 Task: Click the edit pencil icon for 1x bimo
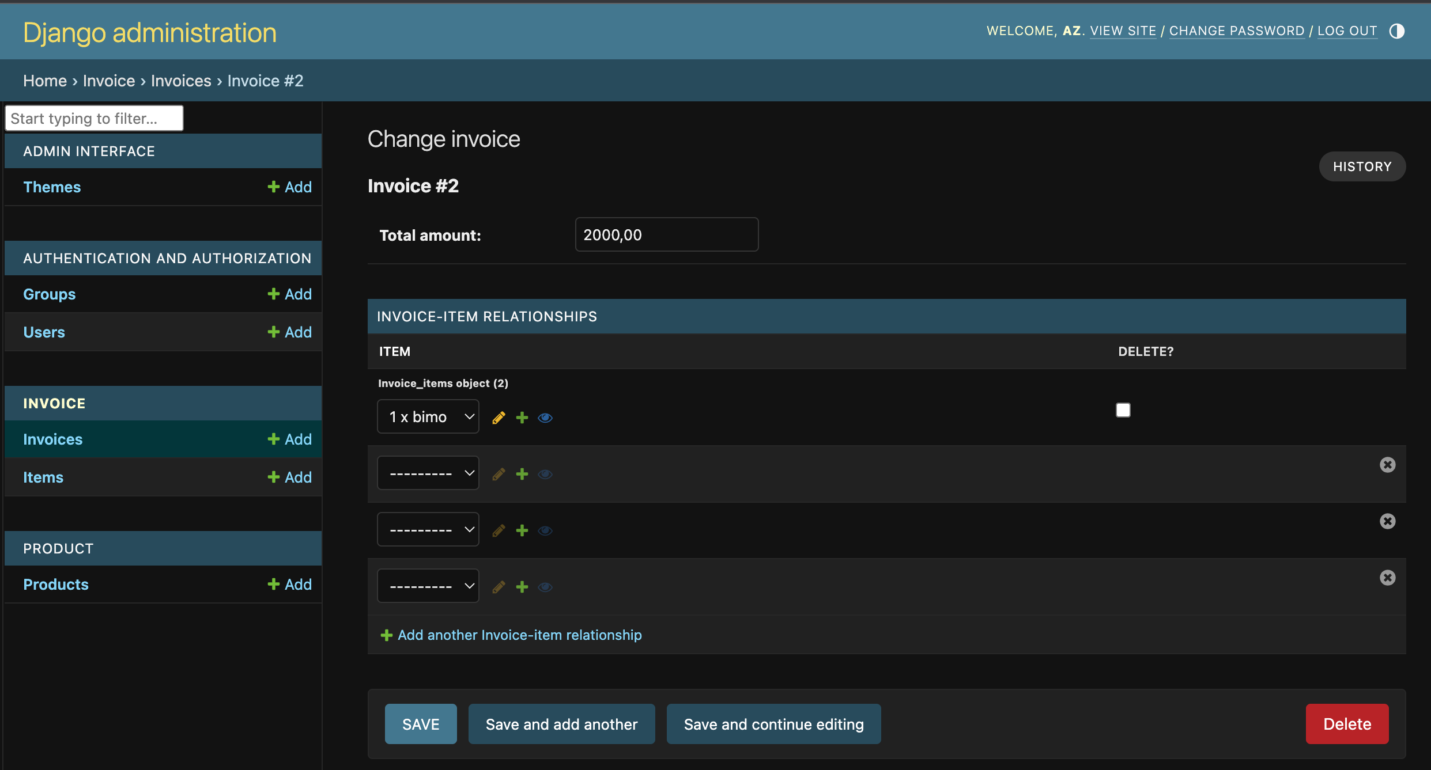pyautogui.click(x=498, y=416)
